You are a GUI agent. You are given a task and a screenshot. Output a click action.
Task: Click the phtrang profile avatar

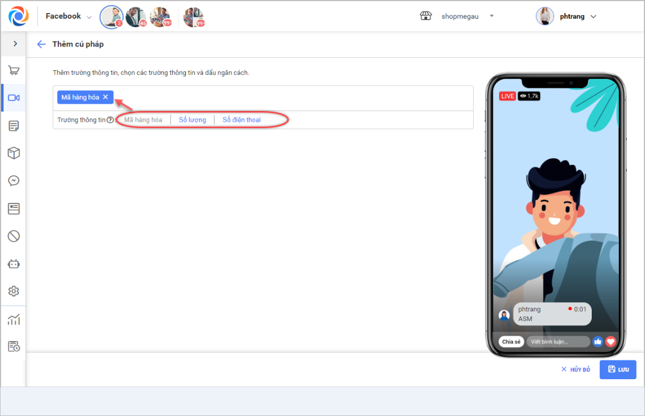pyautogui.click(x=545, y=16)
